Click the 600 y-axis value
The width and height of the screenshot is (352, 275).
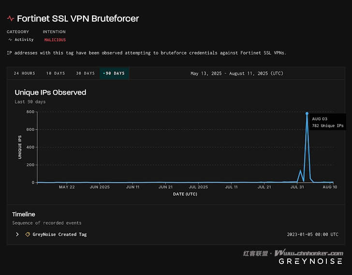click(x=30, y=130)
